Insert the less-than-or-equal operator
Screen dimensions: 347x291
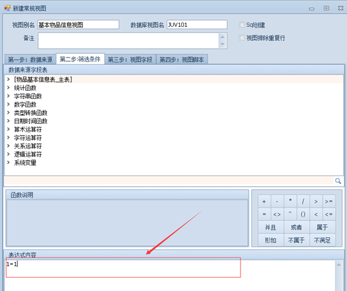(329, 214)
